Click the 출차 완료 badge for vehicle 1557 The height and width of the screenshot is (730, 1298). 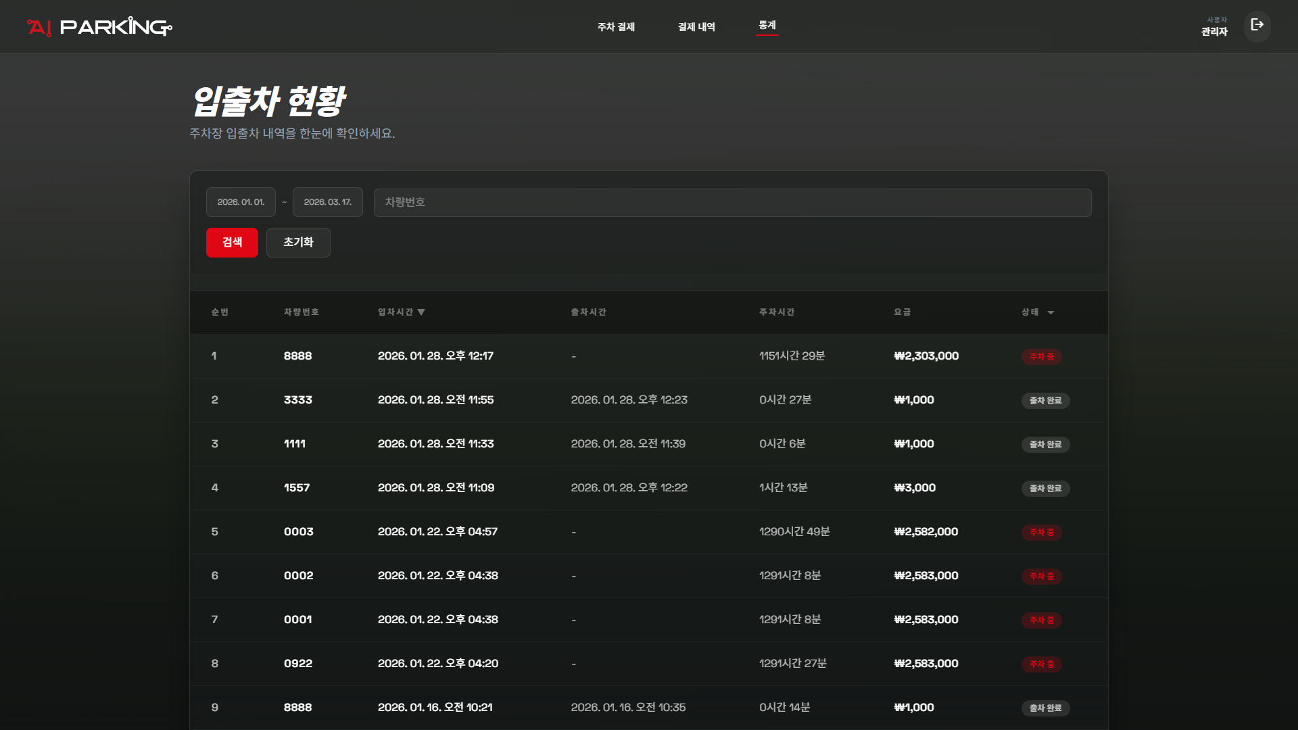[1045, 488]
